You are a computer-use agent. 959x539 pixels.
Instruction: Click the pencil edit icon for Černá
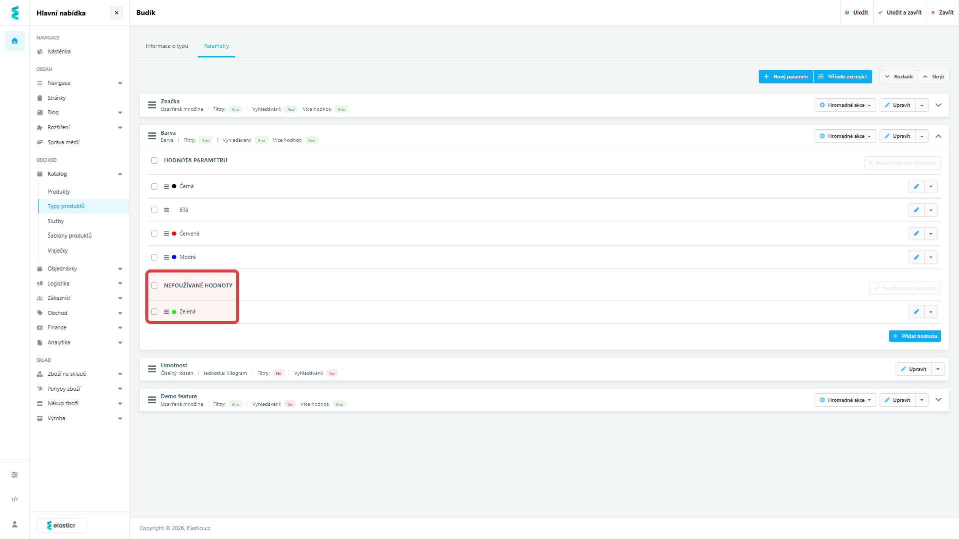916,186
